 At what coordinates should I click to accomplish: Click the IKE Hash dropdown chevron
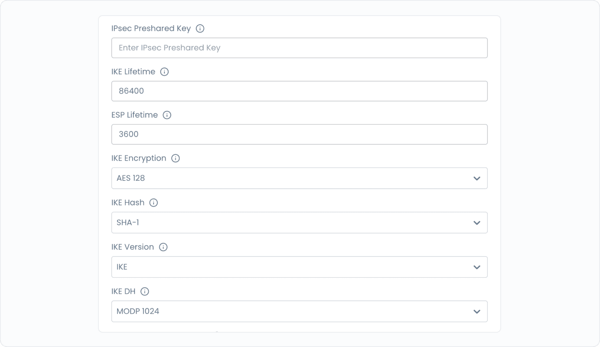click(x=476, y=222)
